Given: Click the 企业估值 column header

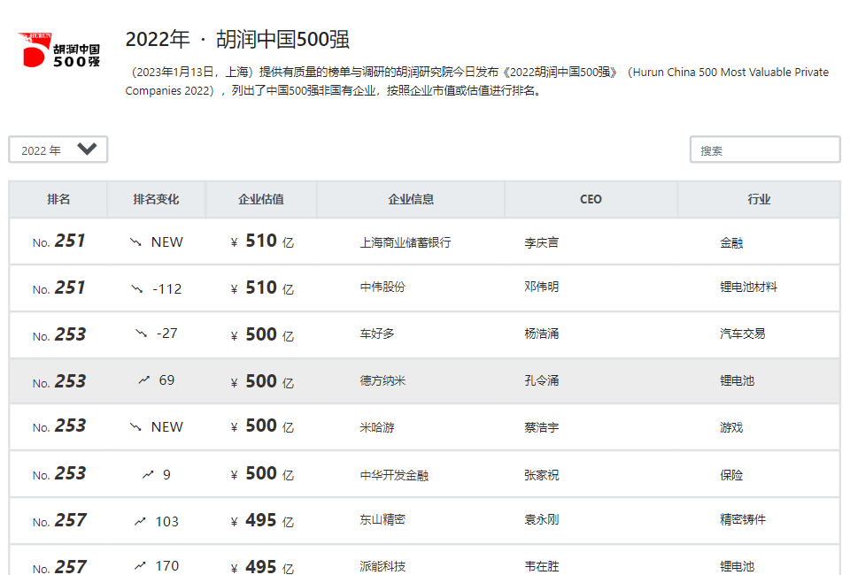Looking at the screenshot, I should pyautogui.click(x=261, y=199).
